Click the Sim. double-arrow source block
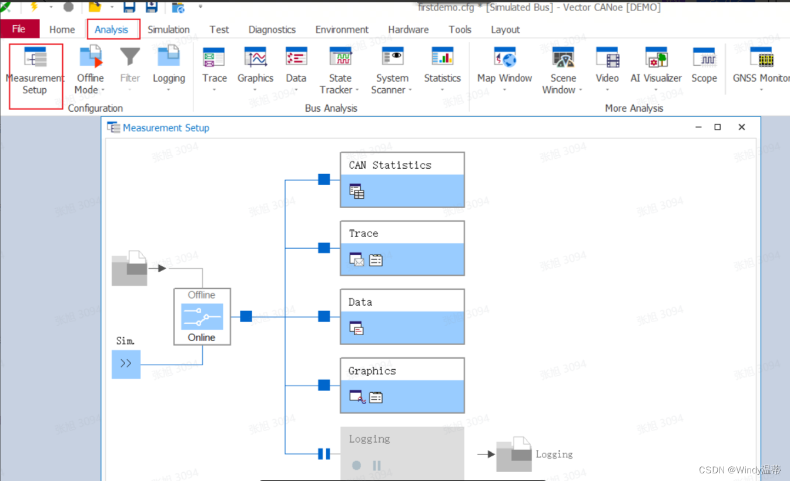790x481 pixels. click(126, 363)
